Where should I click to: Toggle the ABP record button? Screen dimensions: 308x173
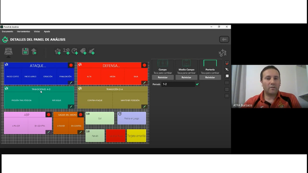coord(49,115)
